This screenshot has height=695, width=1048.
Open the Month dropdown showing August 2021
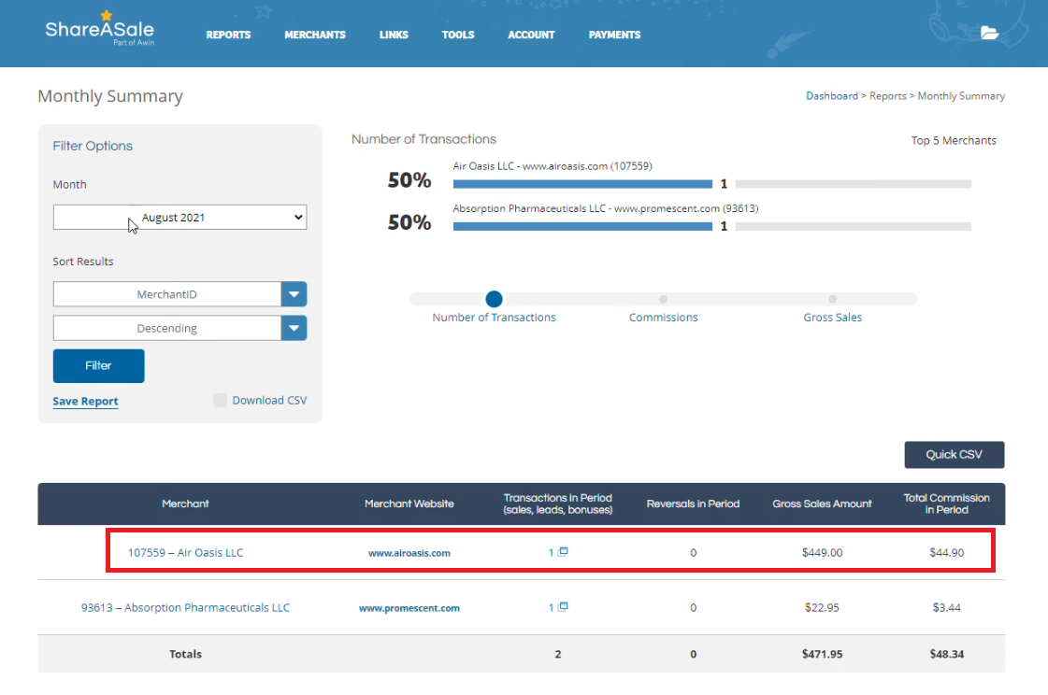179,217
